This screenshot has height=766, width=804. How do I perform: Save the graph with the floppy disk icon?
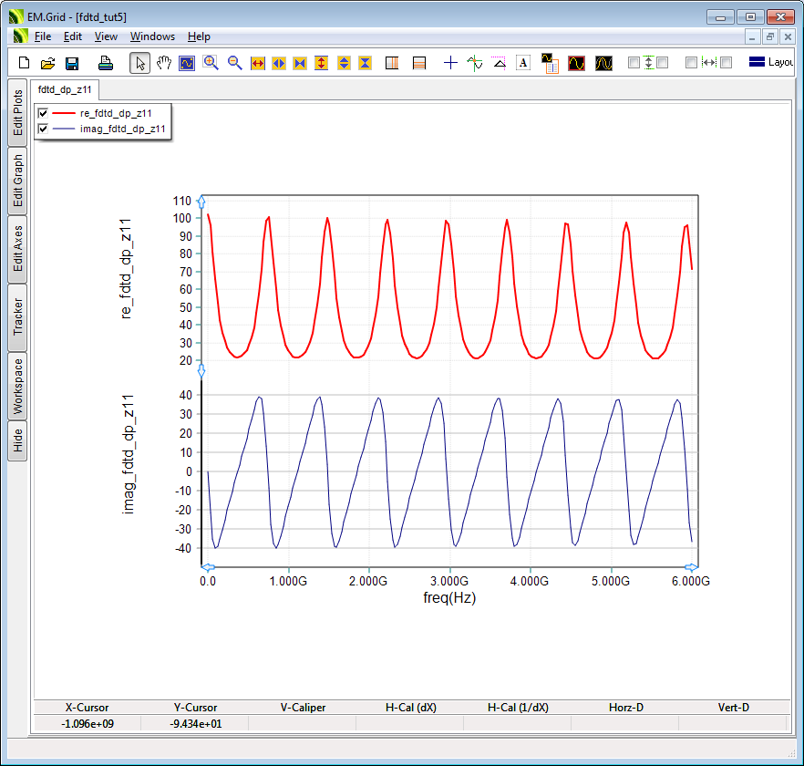click(x=71, y=63)
